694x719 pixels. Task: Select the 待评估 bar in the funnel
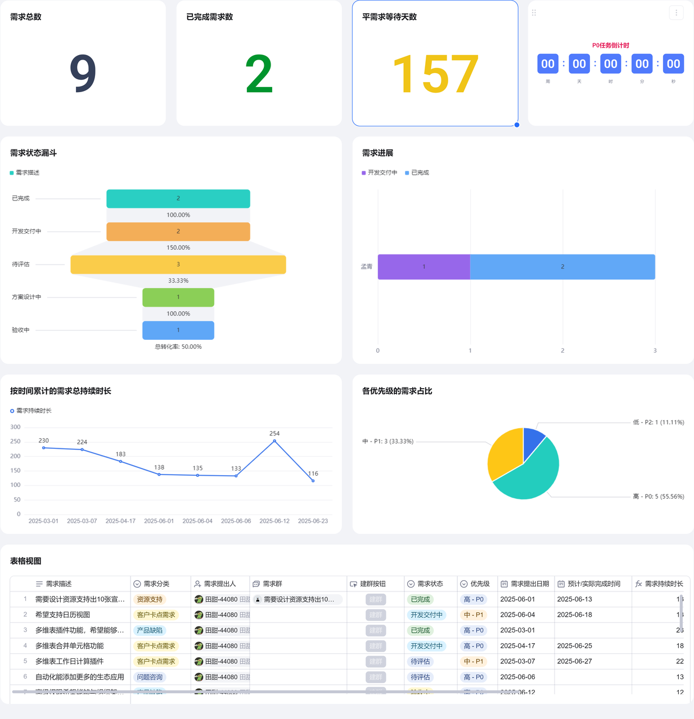tap(178, 265)
